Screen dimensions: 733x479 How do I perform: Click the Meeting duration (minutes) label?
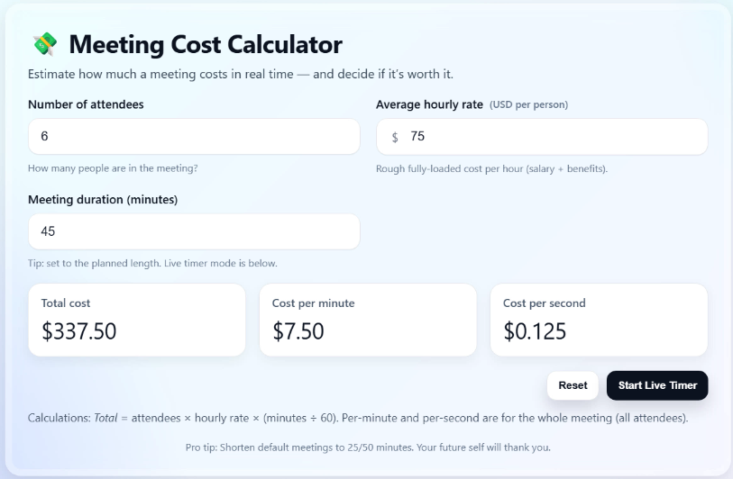pyautogui.click(x=103, y=200)
